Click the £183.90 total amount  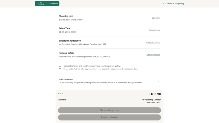point(155,94)
